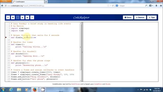Viewport: 163px width, 92px height.
Task: Click the line 'import time'
Action: 17,31
